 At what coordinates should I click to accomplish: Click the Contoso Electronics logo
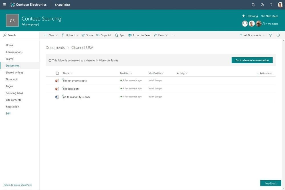coord(28,5)
